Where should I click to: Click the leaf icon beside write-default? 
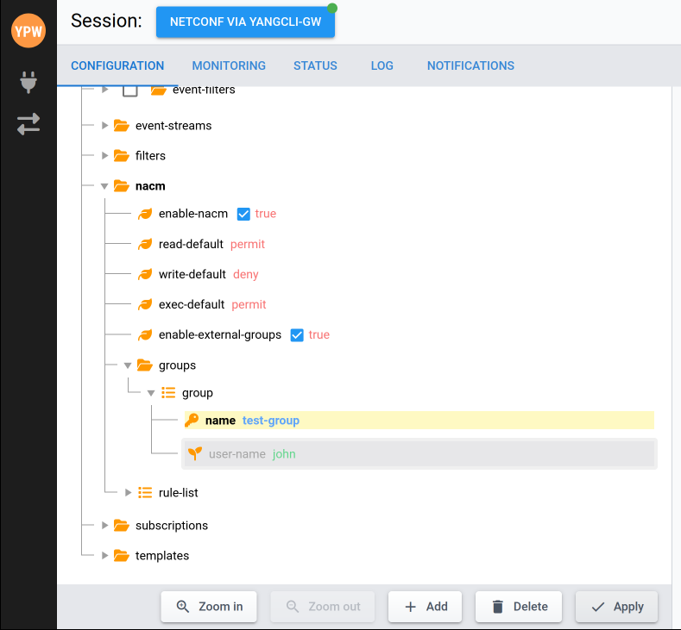(x=145, y=275)
